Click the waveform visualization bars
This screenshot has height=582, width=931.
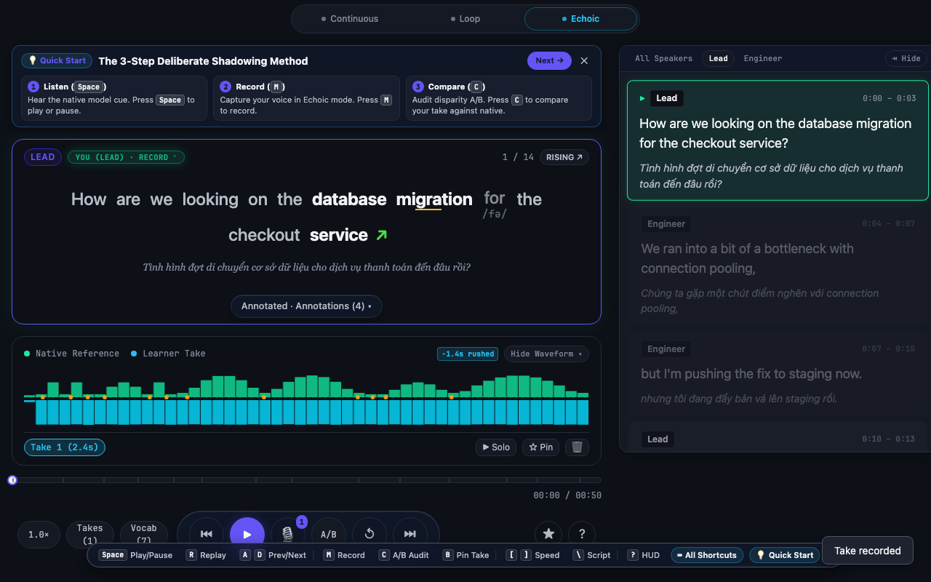(x=306, y=399)
